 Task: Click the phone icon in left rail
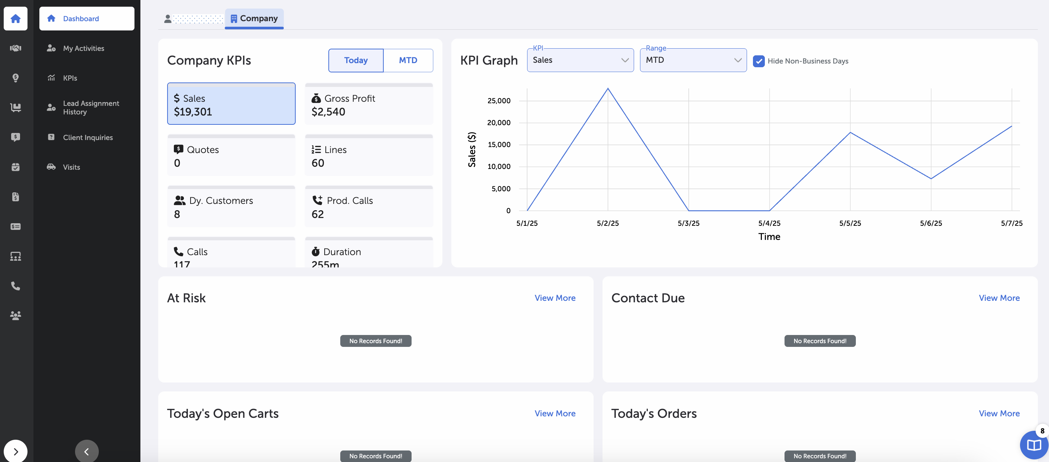(x=16, y=286)
